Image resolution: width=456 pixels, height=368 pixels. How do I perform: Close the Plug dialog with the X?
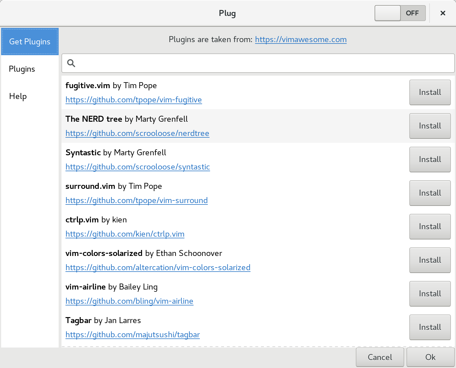443,13
